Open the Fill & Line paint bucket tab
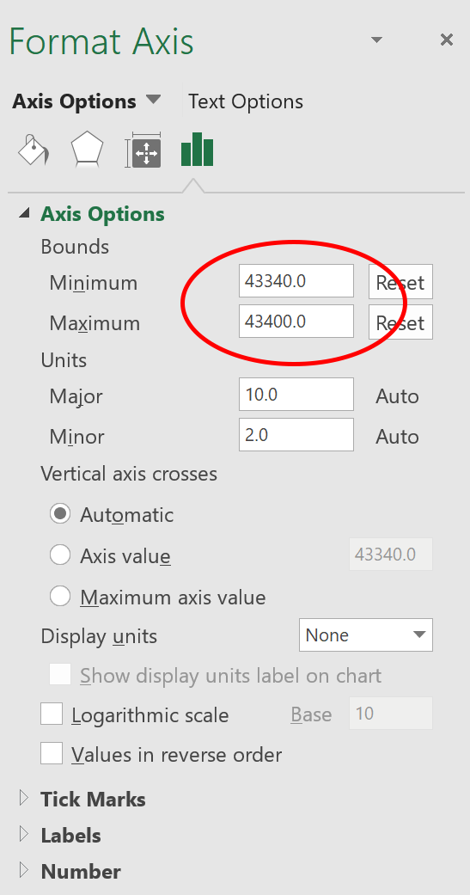This screenshot has height=895, width=470. 34,150
